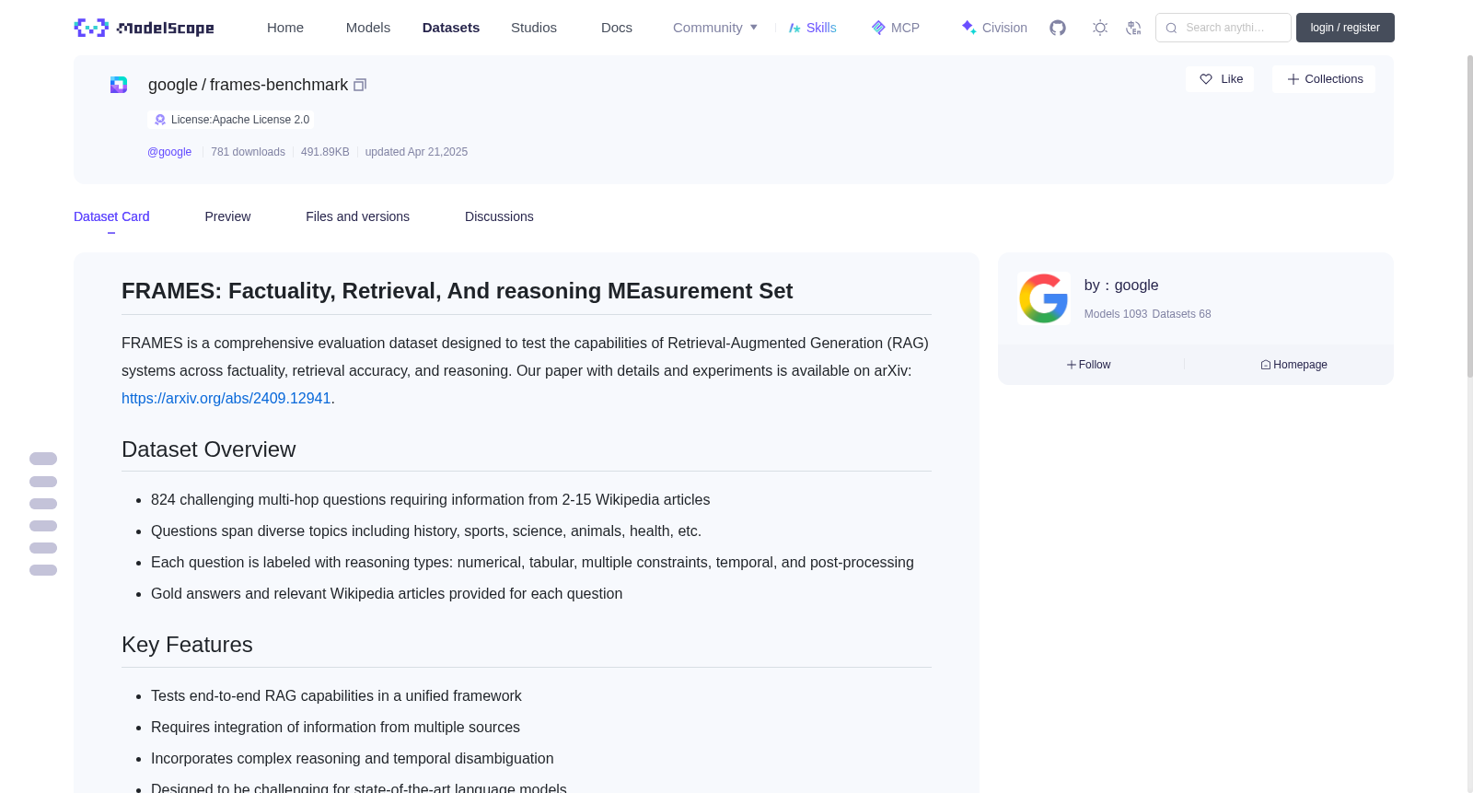
Task: Expand the Community dropdown menu
Action: [715, 28]
